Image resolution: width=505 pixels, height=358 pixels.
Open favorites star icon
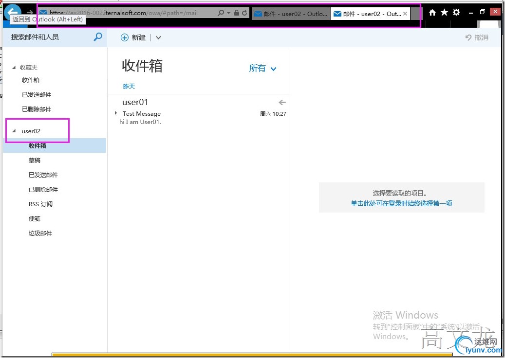pos(444,13)
